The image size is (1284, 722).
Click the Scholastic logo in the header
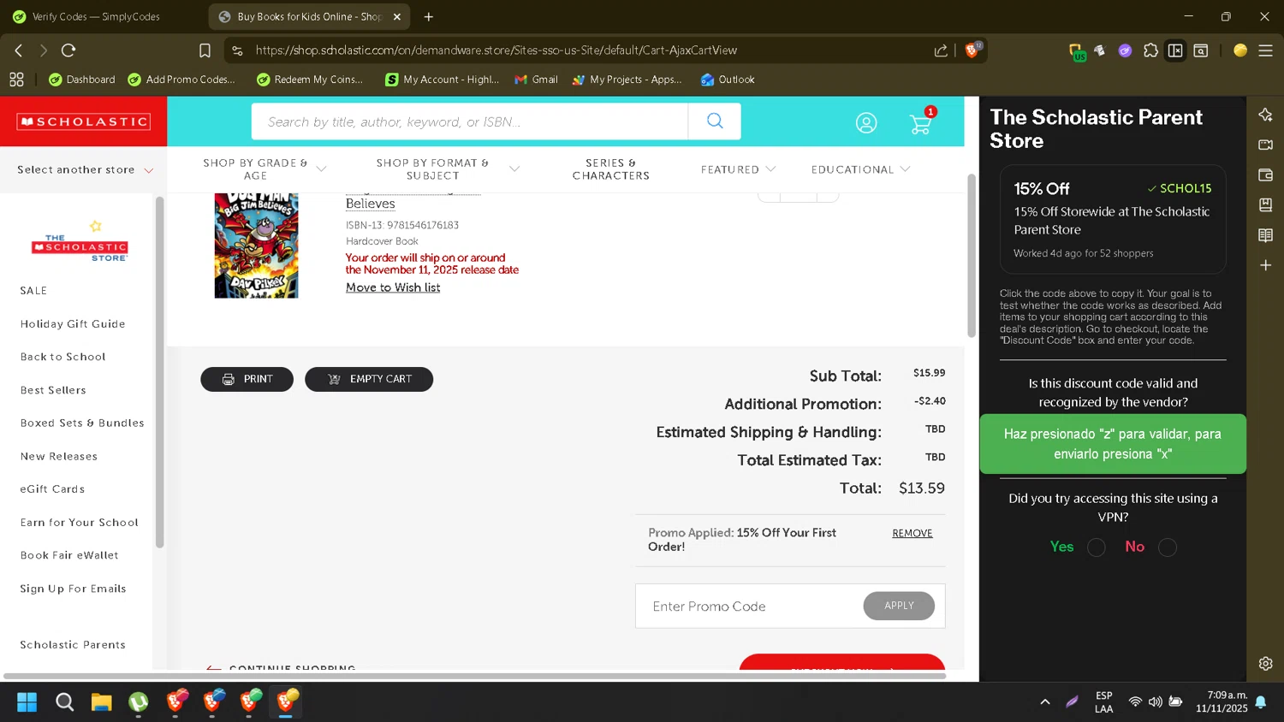tap(84, 121)
